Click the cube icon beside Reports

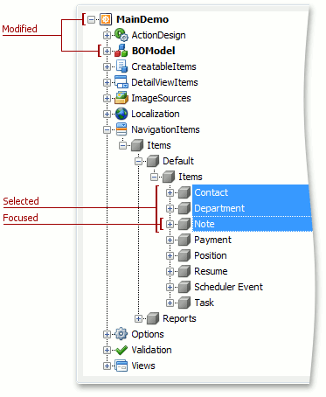click(153, 318)
